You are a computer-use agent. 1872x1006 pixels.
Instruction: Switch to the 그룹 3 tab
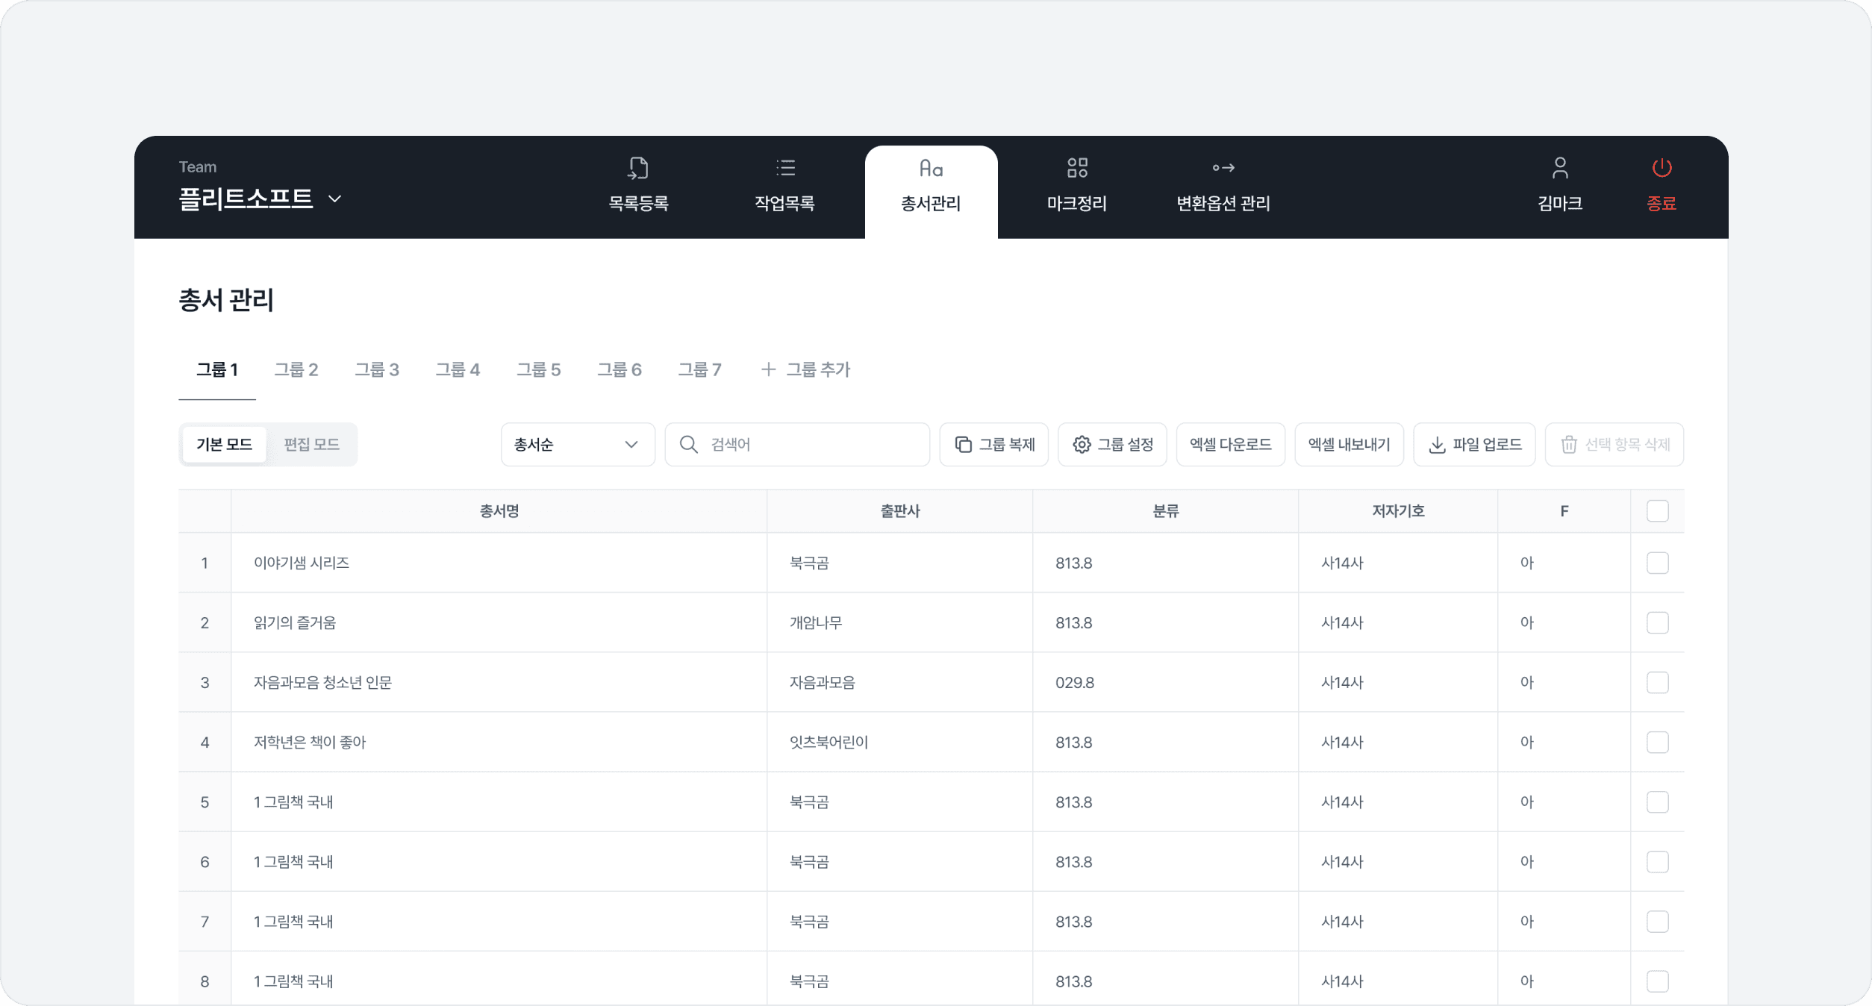point(376,369)
